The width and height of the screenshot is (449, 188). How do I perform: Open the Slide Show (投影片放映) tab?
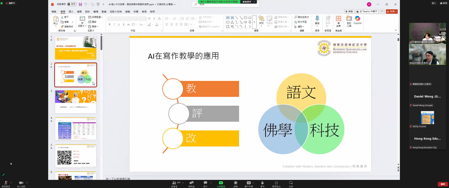(116, 12)
